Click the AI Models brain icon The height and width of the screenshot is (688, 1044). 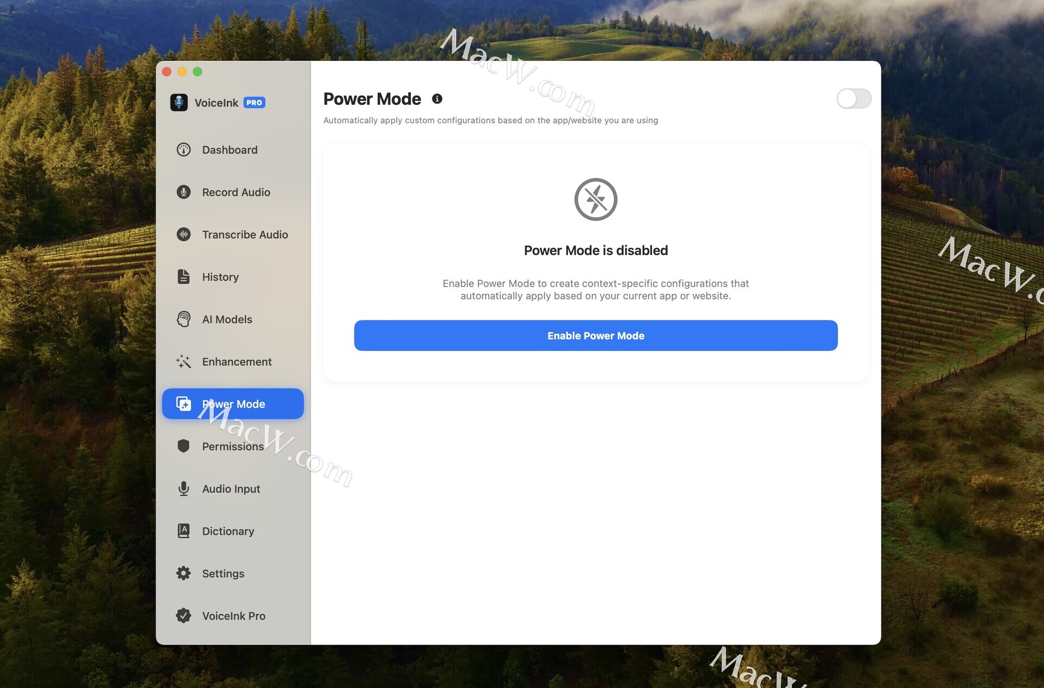(x=184, y=319)
